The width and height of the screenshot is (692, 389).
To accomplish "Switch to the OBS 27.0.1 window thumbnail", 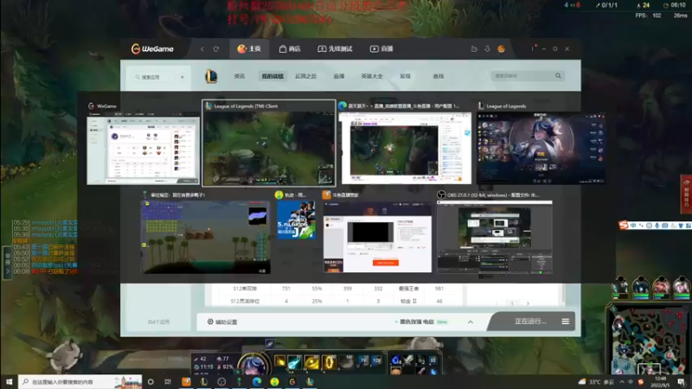I will click(x=494, y=237).
